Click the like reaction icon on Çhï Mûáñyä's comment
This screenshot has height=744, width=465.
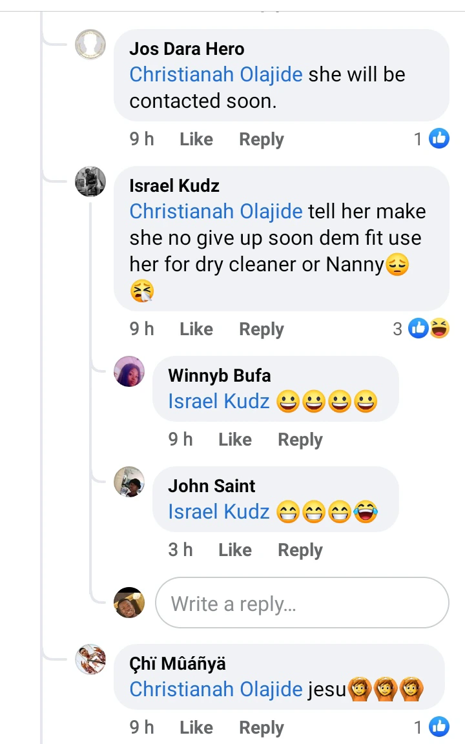pyautogui.click(x=439, y=727)
